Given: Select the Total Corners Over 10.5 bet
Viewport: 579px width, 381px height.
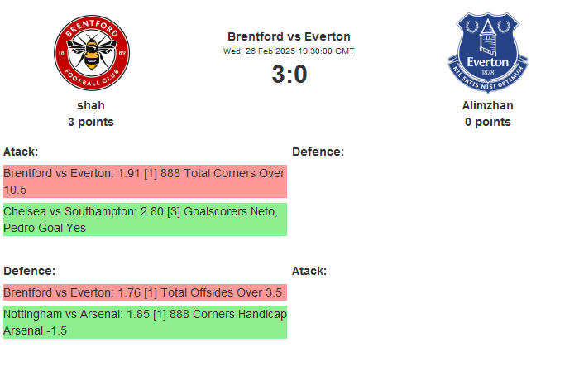Looking at the screenshot, I should point(145,181).
